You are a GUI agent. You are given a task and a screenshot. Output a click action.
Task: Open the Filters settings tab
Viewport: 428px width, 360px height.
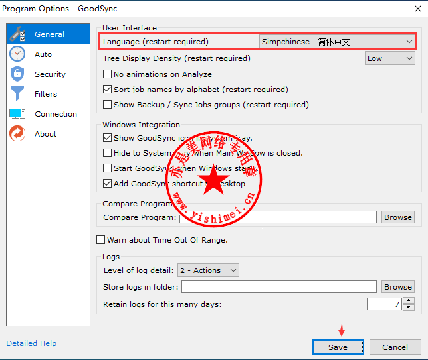coord(48,94)
